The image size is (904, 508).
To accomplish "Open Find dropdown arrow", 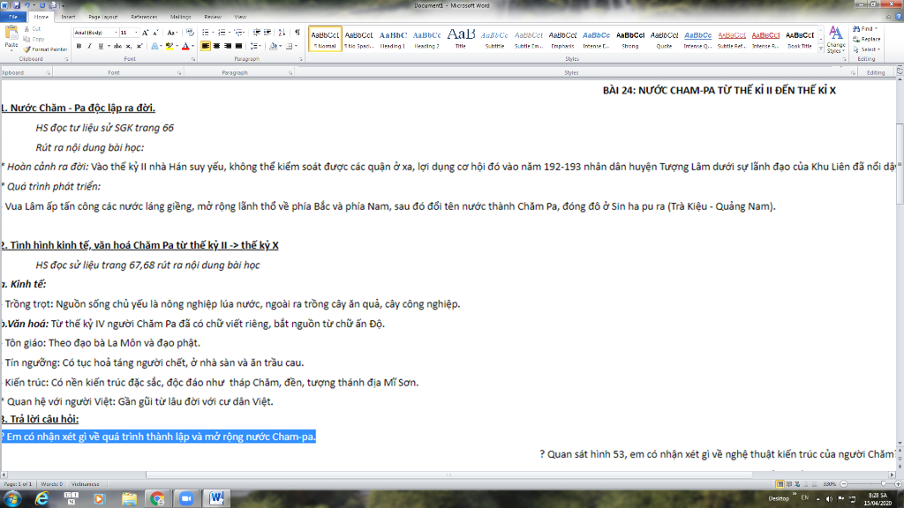I will pyautogui.click(x=877, y=29).
